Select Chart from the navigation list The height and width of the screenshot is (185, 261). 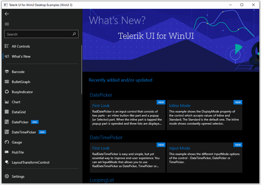pyautogui.click(x=16, y=102)
